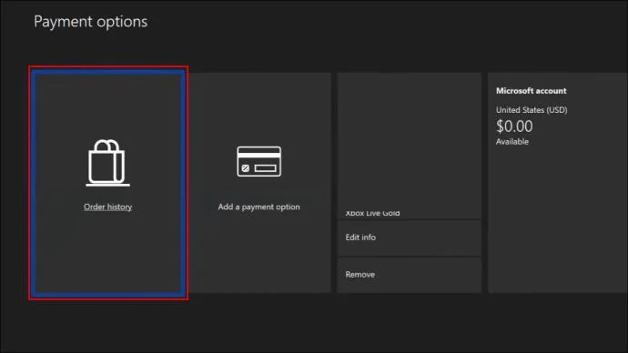628x353 pixels.
Task: Select Edit info for the payment card
Action: [409, 237]
